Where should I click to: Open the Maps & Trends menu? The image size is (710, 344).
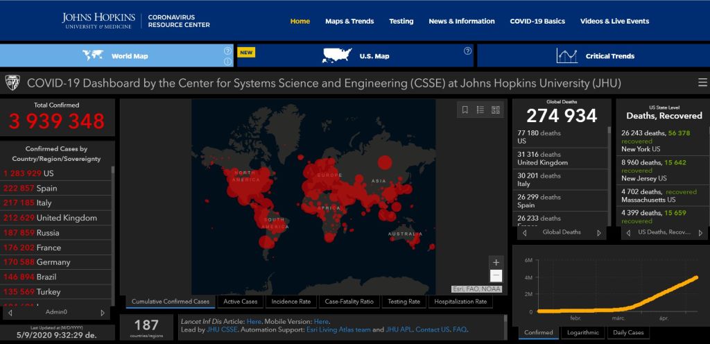point(349,21)
